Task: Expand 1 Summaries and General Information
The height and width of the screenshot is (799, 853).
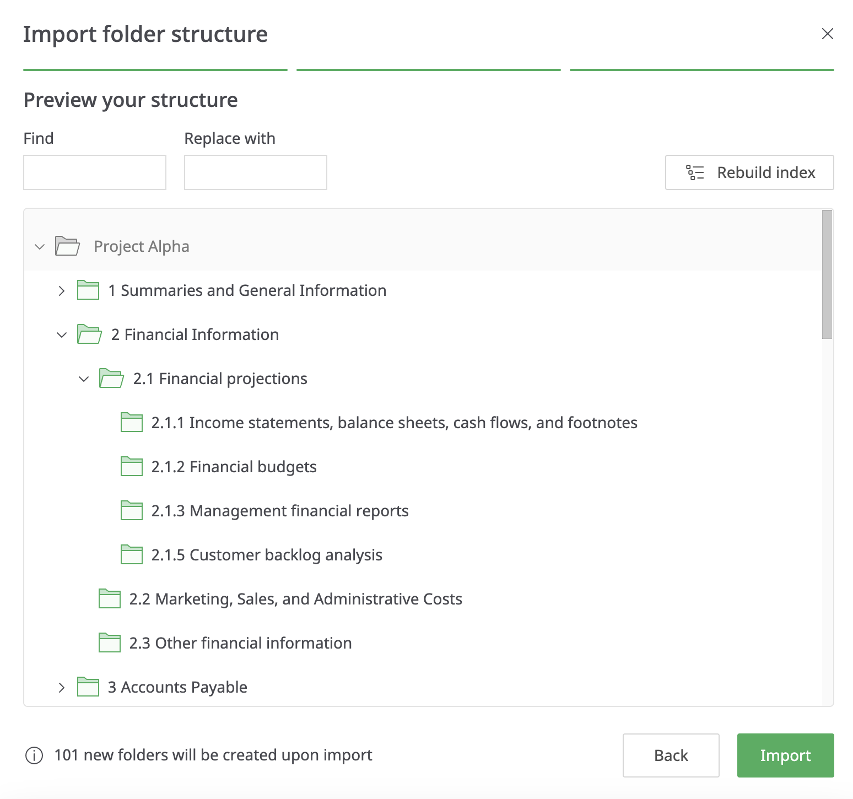Action: [61, 290]
